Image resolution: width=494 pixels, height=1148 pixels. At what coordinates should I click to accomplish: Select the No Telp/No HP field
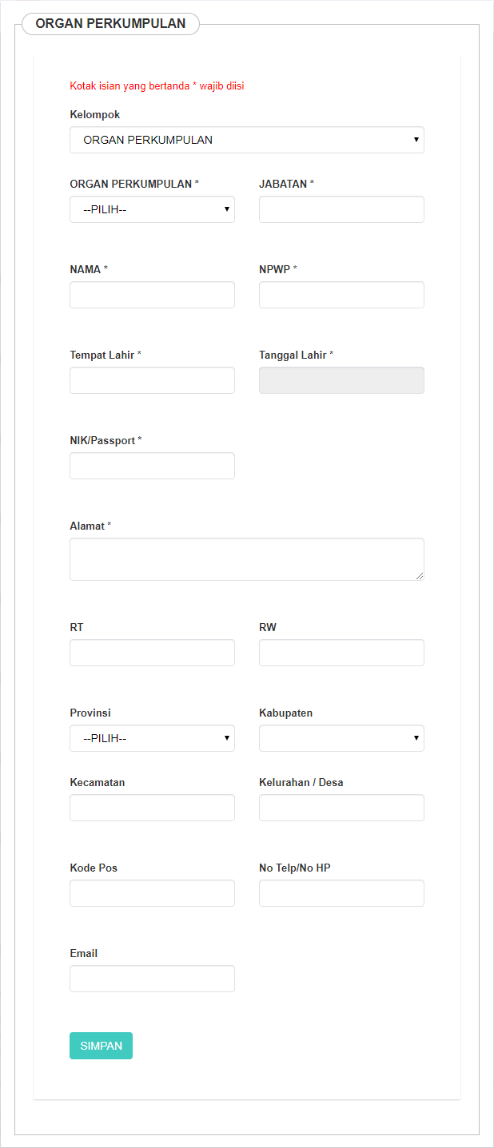[x=341, y=893]
